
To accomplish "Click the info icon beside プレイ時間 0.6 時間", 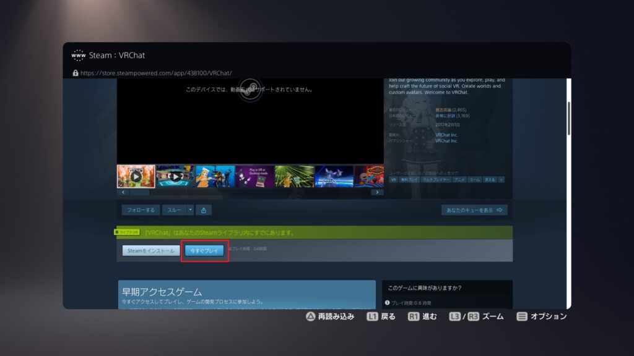I will 388,303.
